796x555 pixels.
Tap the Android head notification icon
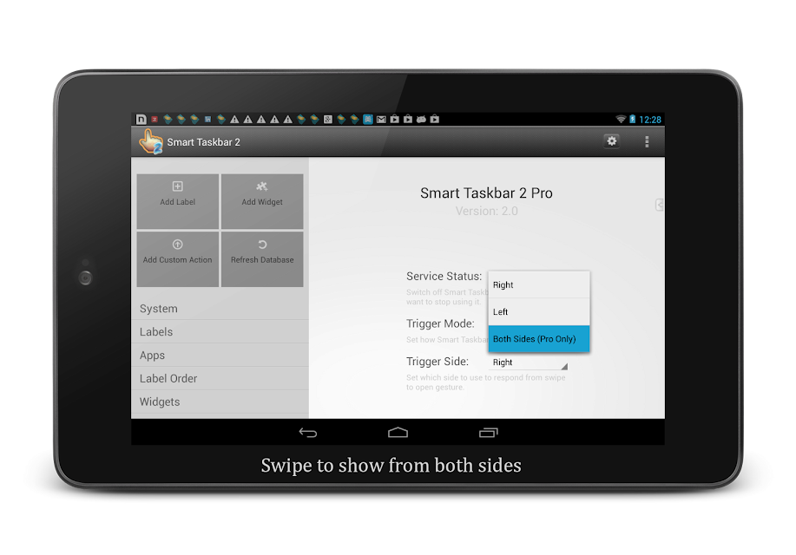coord(421,119)
